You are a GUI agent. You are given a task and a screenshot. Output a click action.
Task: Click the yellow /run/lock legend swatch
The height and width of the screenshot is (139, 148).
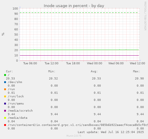(x=5, y=96)
